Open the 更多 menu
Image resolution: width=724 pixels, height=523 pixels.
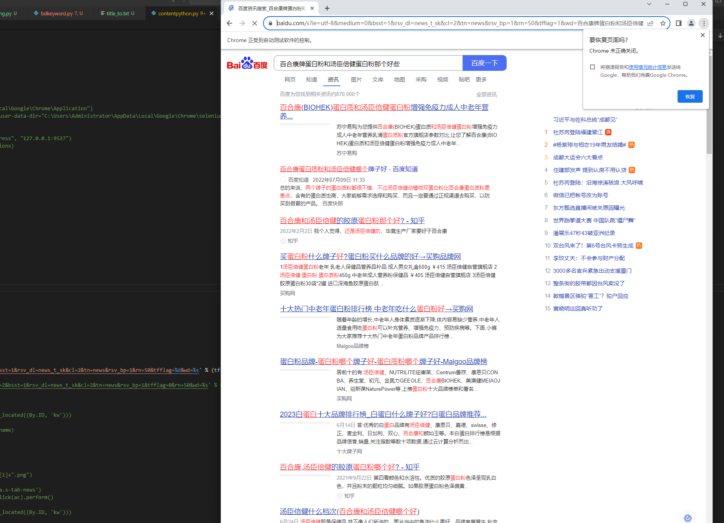(x=481, y=79)
